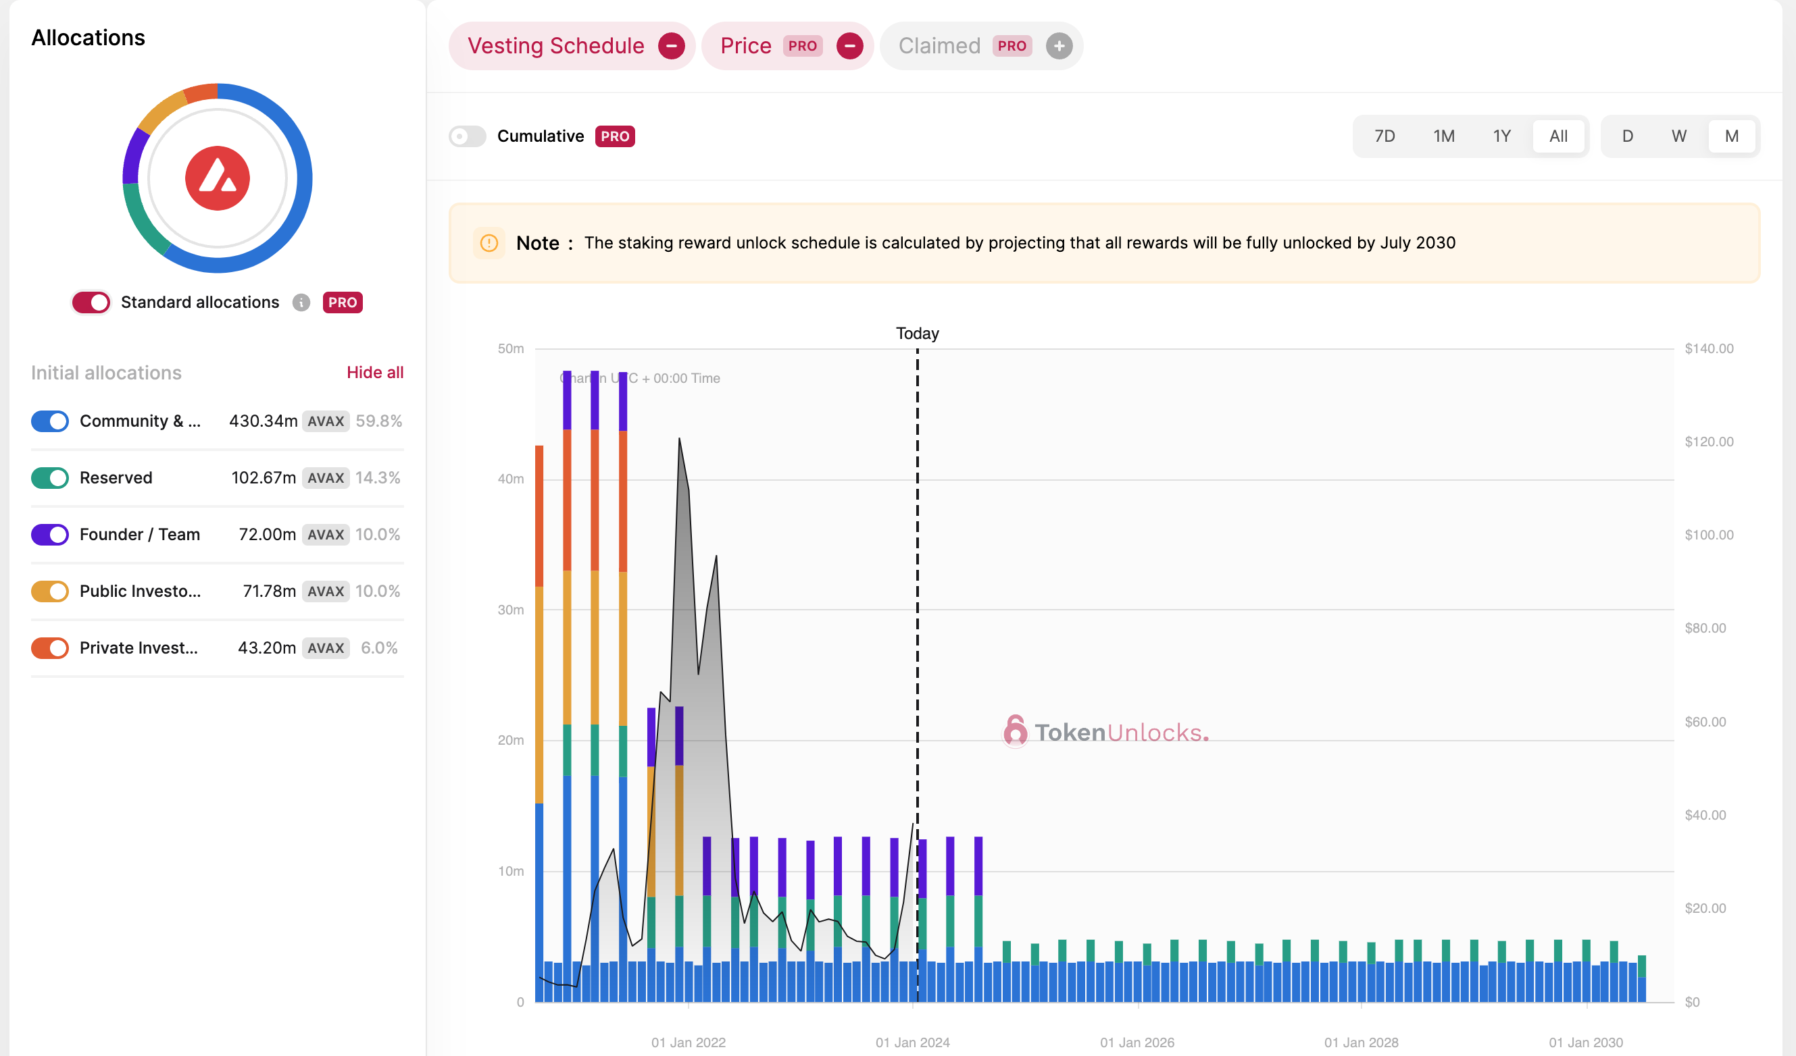Click the warning icon in the Note banner
Image resolution: width=1796 pixels, height=1056 pixels.
[x=489, y=244]
